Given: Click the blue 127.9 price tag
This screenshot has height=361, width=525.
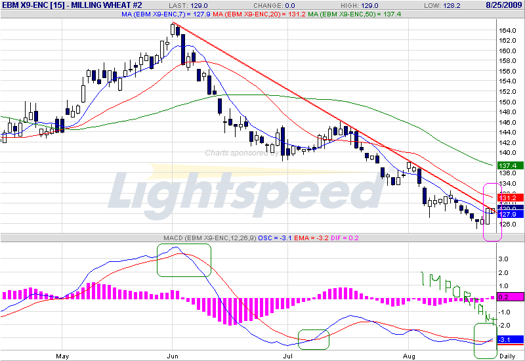Looking at the screenshot, I should [511, 215].
